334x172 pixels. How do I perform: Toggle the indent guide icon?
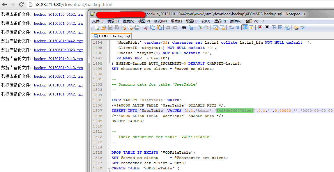[x=245, y=27]
